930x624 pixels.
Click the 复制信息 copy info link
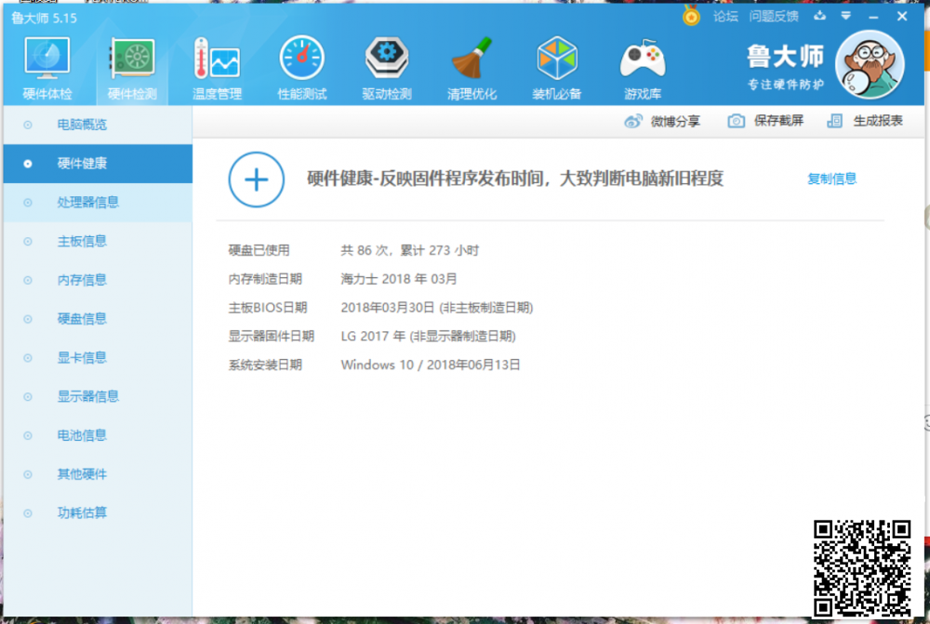tap(831, 179)
